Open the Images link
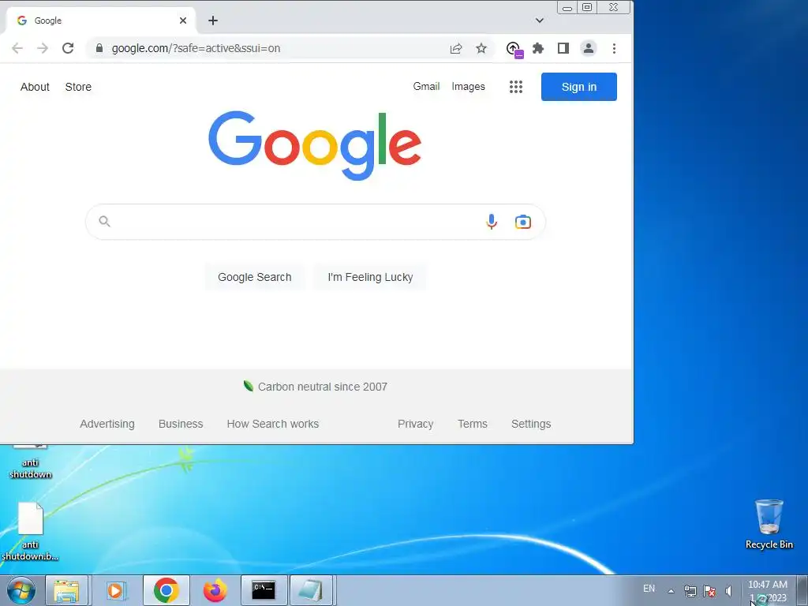The height and width of the screenshot is (606, 808). pos(469,87)
